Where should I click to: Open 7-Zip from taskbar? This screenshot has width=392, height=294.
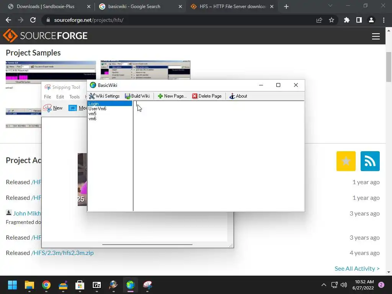[x=97, y=285]
